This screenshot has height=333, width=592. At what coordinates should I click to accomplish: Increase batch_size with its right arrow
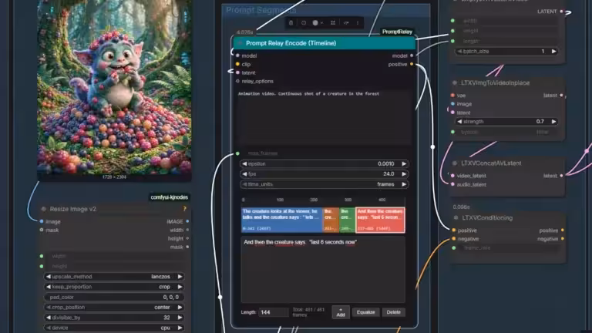(x=553, y=52)
